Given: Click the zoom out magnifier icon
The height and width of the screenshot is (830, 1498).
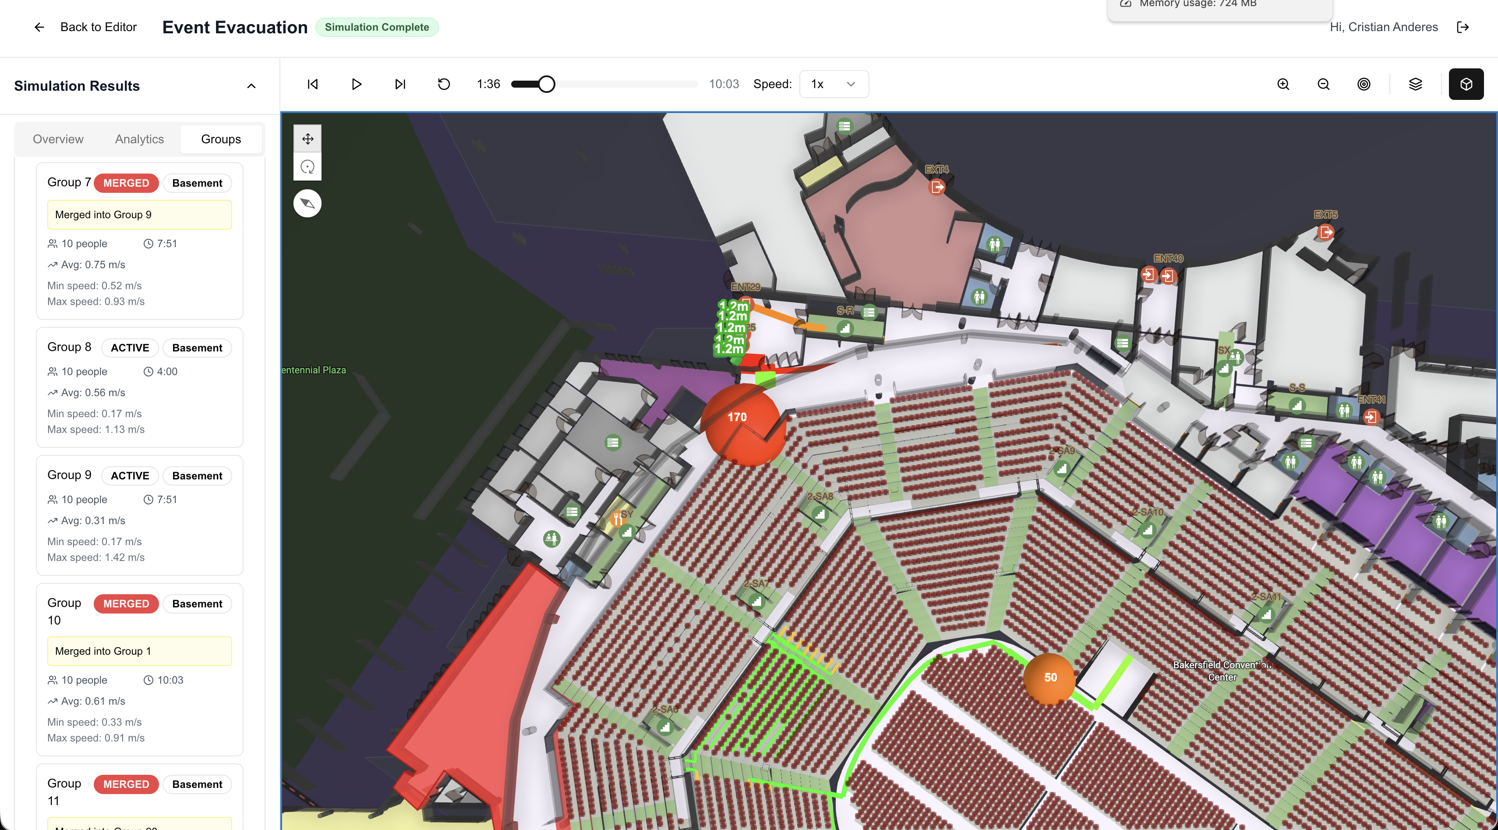Looking at the screenshot, I should [1324, 84].
